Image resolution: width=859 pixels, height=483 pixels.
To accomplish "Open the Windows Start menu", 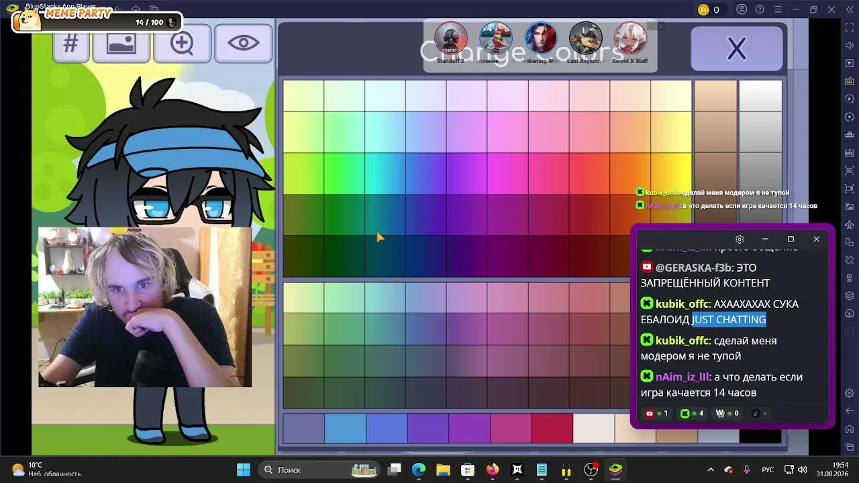I will pos(244,470).
